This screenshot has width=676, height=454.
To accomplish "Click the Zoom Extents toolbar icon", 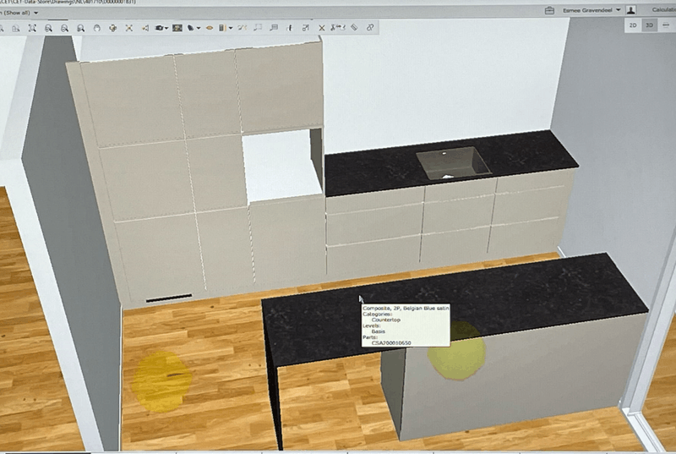I will 32,28.
